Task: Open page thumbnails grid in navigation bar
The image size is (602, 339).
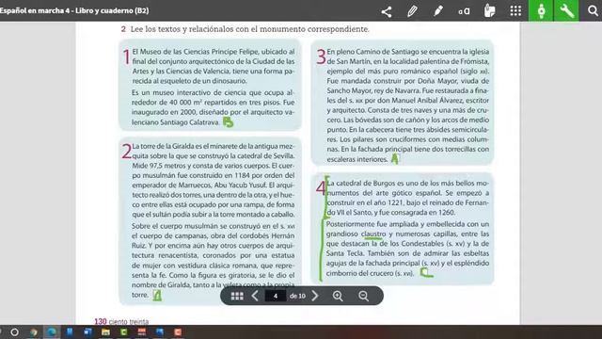Action: 237,296
